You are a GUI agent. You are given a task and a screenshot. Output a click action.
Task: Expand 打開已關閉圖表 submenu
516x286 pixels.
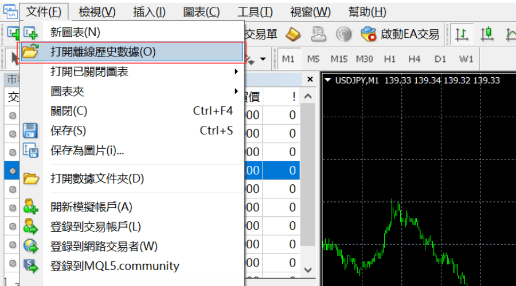click(132, 71)
